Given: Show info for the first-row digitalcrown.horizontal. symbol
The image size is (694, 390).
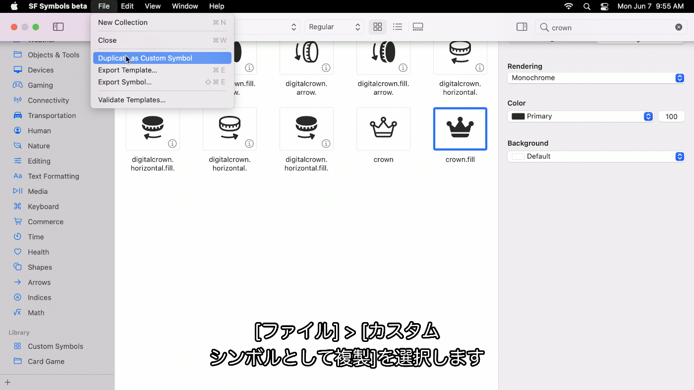Looking at the screenshot, I should tap(480, 67).
